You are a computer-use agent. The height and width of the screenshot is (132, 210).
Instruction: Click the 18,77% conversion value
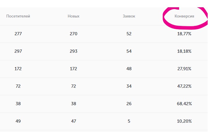184,34
